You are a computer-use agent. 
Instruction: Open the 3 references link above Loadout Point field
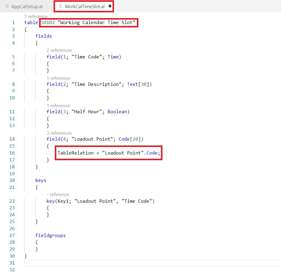[x=59, y=133]
